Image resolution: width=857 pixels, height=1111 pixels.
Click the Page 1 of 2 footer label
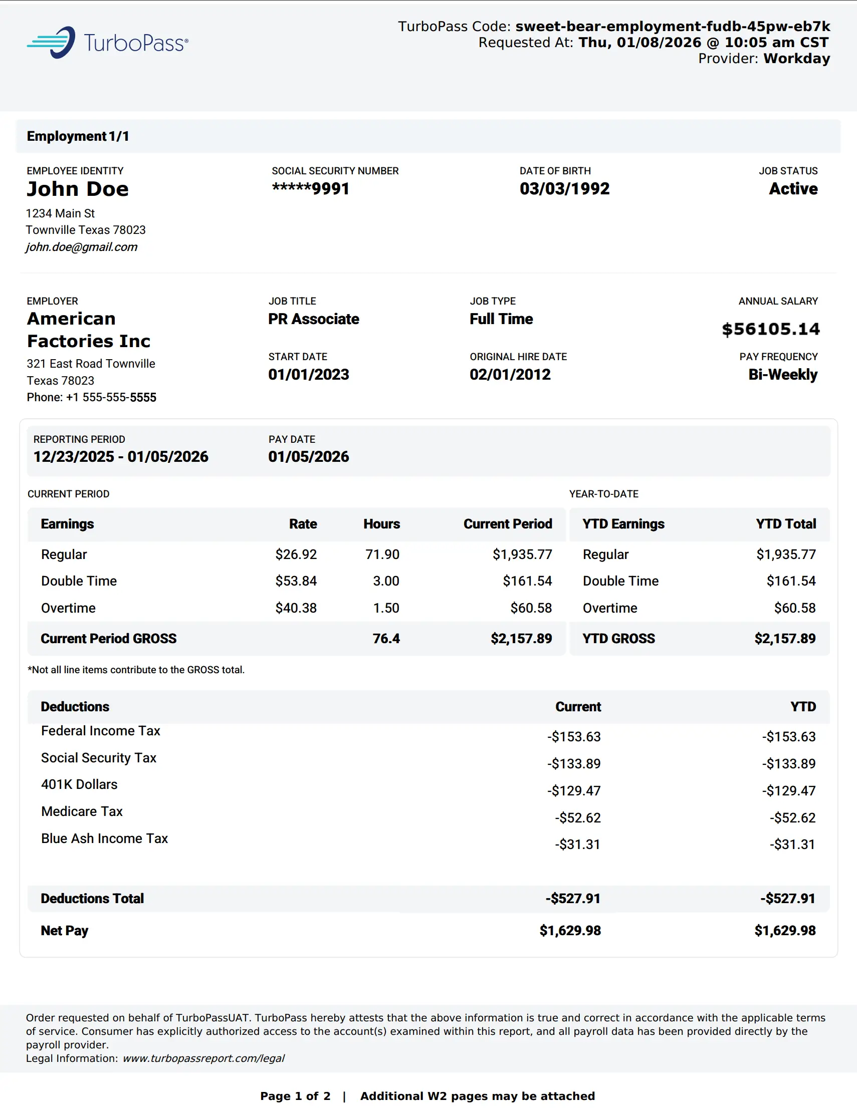point(296,1096)
